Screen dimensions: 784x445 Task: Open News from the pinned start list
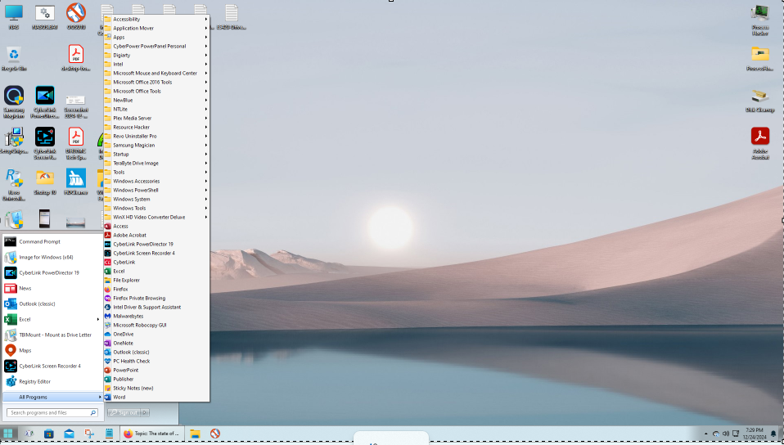[52, 288]
